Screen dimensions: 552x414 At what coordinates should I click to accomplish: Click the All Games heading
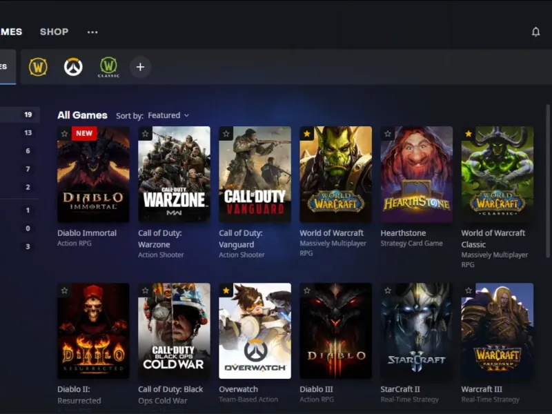point(82,115)
